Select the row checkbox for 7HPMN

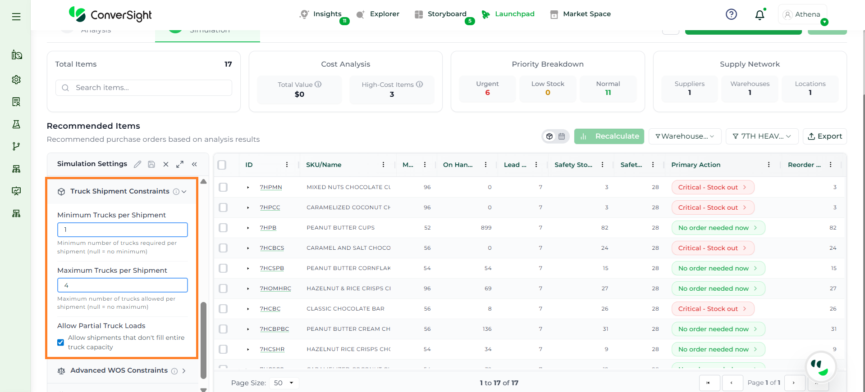223,187
